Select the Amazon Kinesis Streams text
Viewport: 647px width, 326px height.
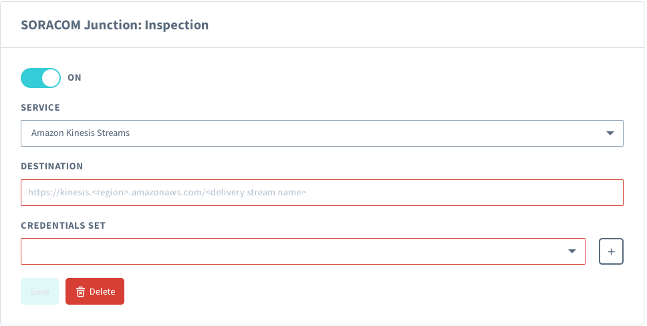pos(80,133)
